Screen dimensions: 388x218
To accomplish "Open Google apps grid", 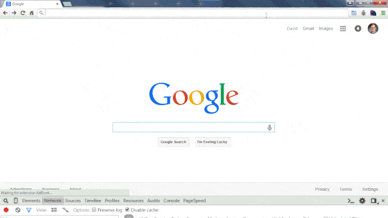I will [343, 28].
